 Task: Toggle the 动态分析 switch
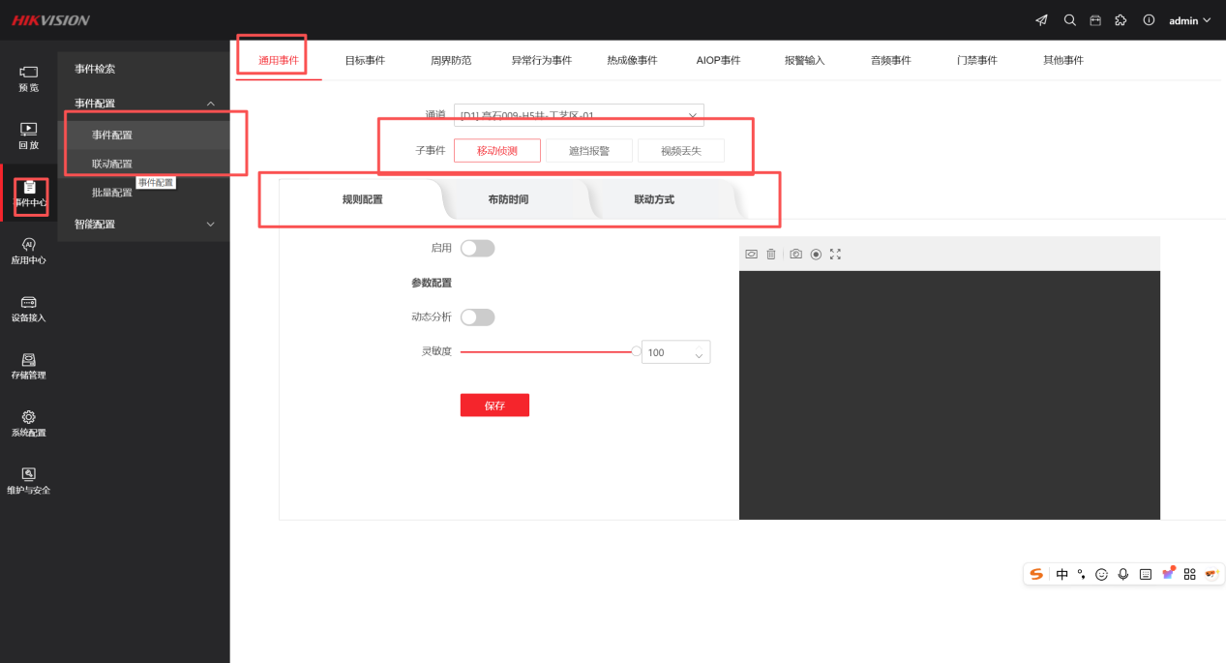point(477,317)
